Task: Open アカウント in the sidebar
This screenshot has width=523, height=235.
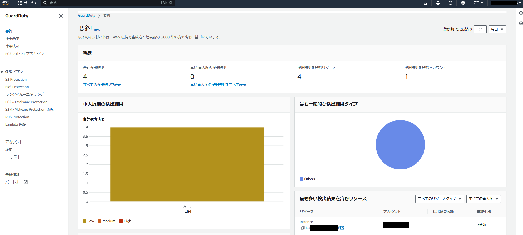Action: click(14, 142)
